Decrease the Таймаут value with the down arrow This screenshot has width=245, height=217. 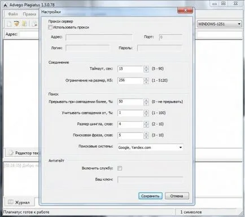pos(146,70)
